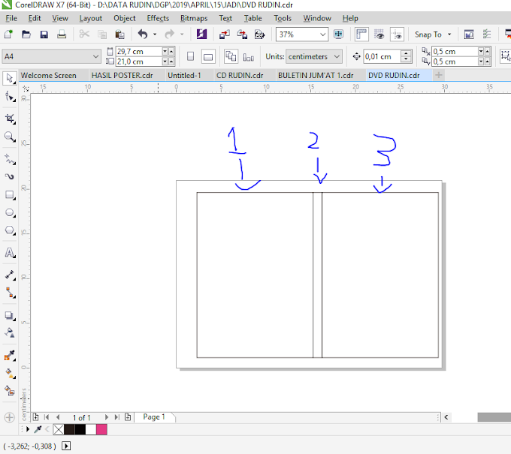Switch to HASIL POSTER.cdr tab
Viewport: 511px width, 454px height.
(122, 76)
